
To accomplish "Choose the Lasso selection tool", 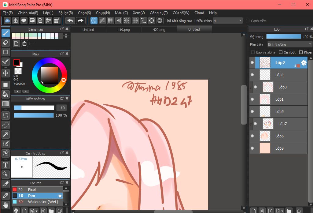I will pos(6,125).
